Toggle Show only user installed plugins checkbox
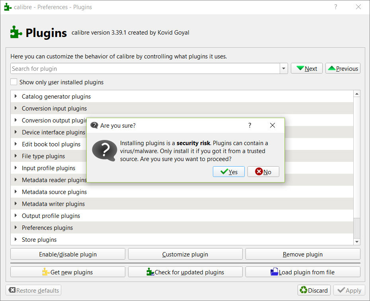Screen dimensions: 370x301 [14, 82]
